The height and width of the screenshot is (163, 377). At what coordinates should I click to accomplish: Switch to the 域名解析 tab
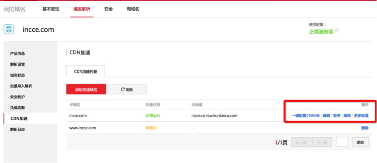pyautogui.click(x=82, y=9)
